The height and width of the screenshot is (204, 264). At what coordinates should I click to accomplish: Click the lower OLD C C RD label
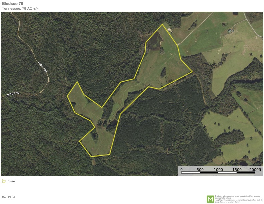pyautogui.click(x=13, y=94)
